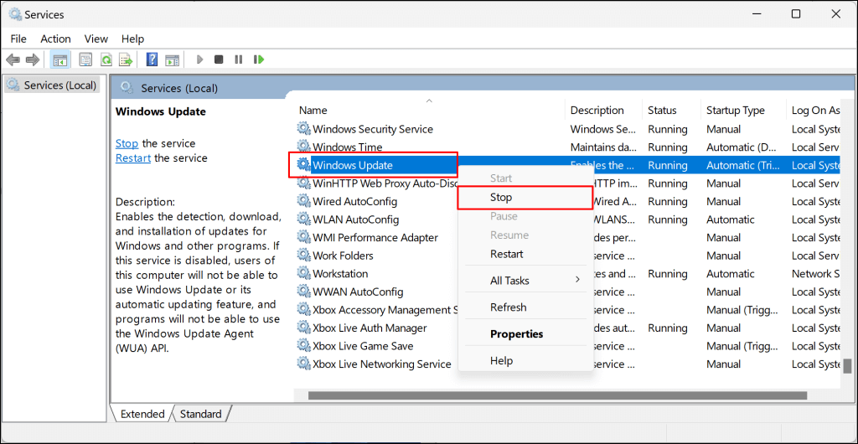Screen dimensions: 858x444
Task: Open Help via the blue question mark icon
Action: tap(152, 59)
